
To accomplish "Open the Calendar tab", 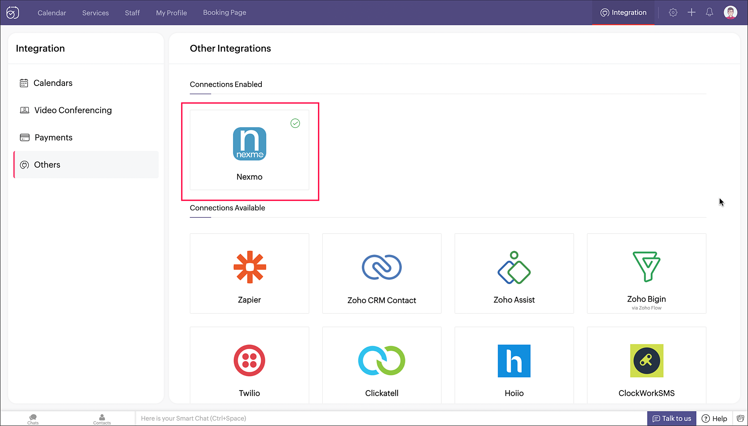I will pyautogui.click(x=52, y=13).
